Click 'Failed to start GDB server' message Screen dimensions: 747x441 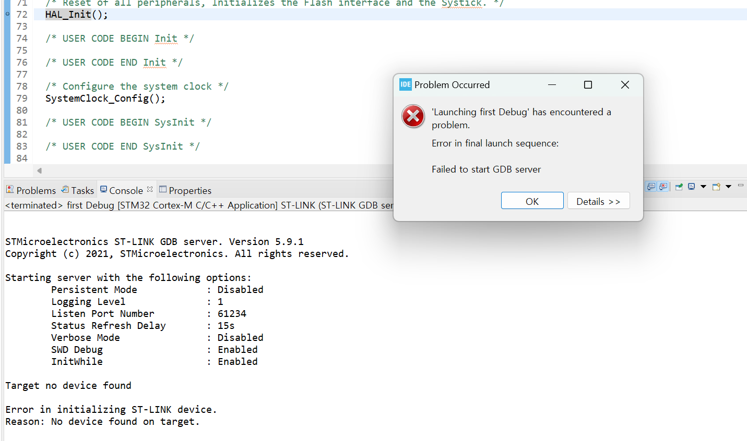coord(486,169)
